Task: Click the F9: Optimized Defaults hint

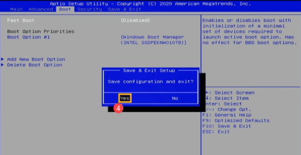Action: [236, 121]
